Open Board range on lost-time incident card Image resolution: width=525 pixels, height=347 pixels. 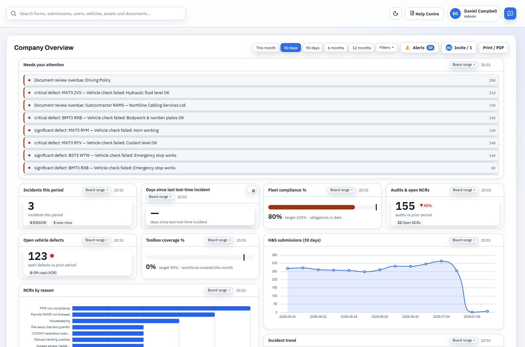tap(160, 197)
